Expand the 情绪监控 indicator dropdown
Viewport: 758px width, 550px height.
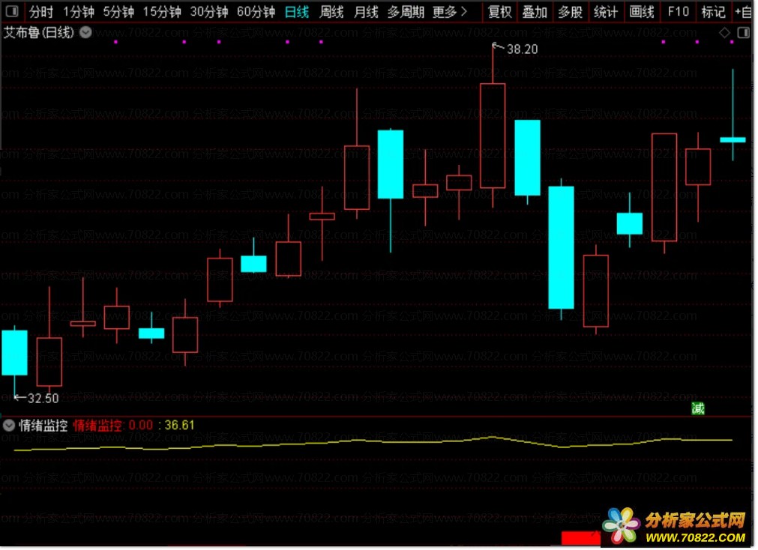[9, 426]
